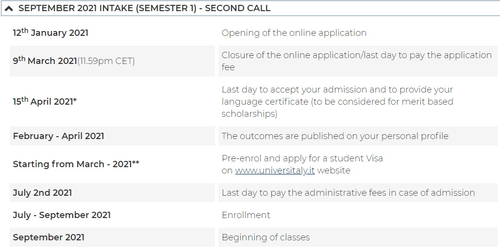Click Closure of the online application description
This screenshot has height=251, width=500.
[x=358, y=61]
